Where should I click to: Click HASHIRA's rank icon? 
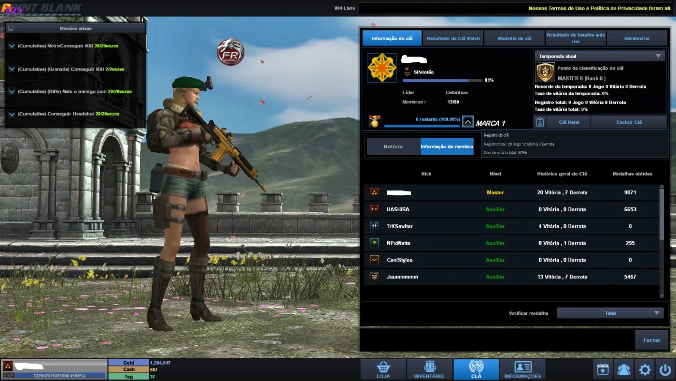pyautogui.click(x=374, y=209)
